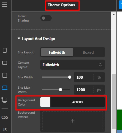This screenshot has height=133, width=122.
Task: Click the Theme Options panel title
Action: coord(61,5)
